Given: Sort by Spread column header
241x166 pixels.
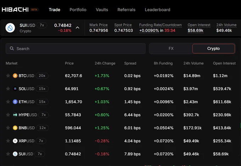Looking at the screenshot, I should click(130, 63).
